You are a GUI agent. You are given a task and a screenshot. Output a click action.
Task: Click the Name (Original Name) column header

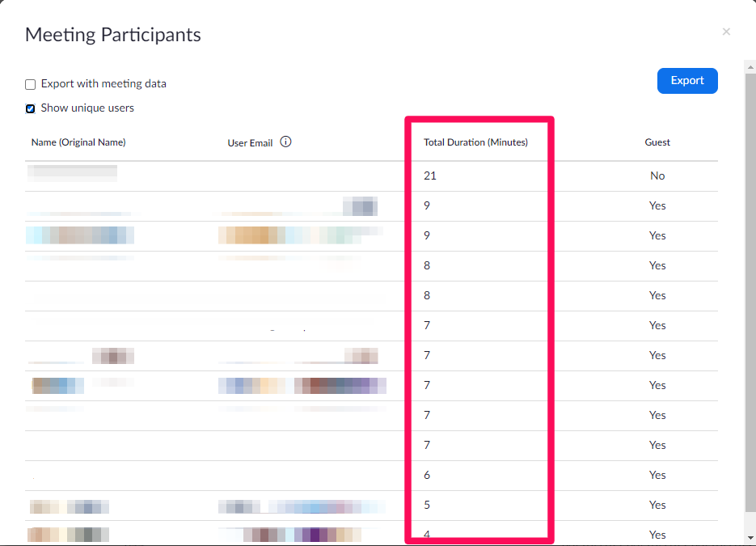coord(78,142)
